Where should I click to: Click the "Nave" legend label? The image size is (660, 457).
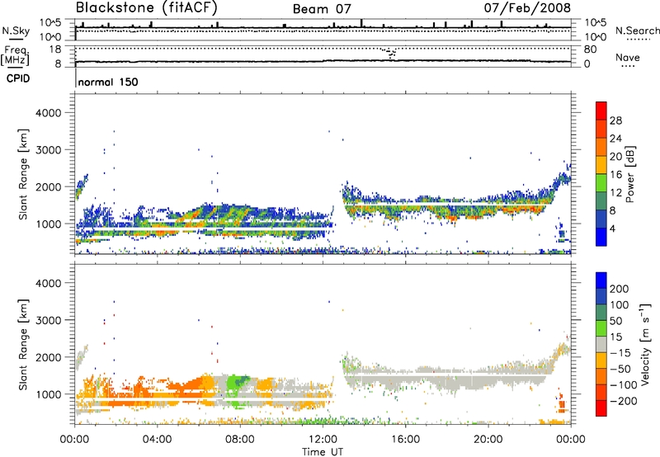[628, 58]
